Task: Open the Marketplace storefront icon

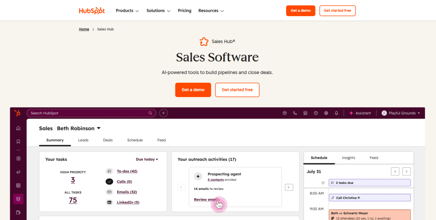Action: pyautogui.click(x=305, y=113)
